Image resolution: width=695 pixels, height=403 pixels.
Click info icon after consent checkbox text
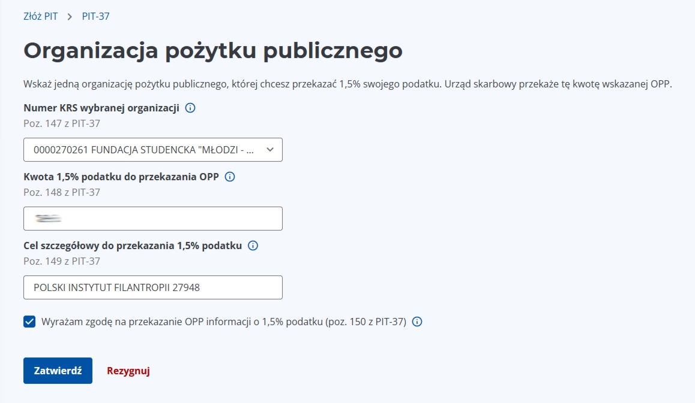(417, 322)
